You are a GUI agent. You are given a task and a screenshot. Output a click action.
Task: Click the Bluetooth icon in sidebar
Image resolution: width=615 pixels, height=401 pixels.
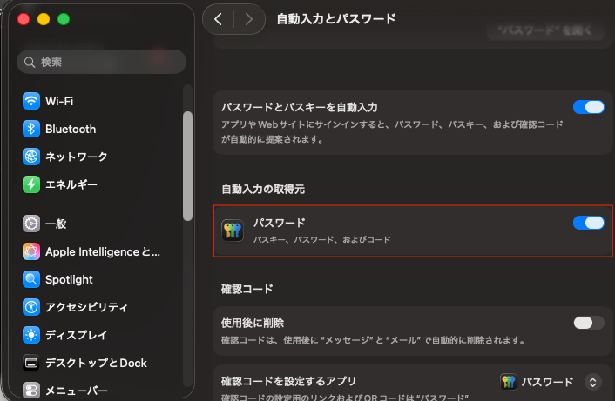pyautogui.click(x=31, y=129)
